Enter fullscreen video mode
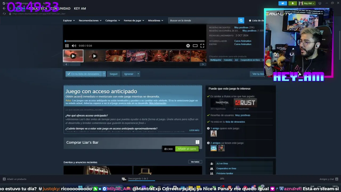 [202, 46]
